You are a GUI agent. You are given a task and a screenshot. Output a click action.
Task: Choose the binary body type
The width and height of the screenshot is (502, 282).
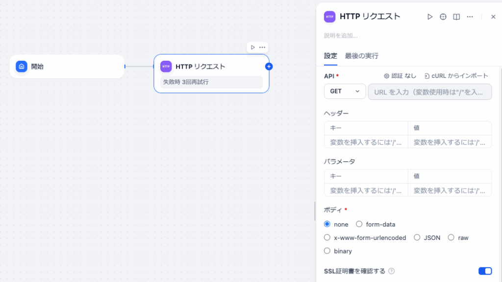pyautogui.click(x=327, y=251)
